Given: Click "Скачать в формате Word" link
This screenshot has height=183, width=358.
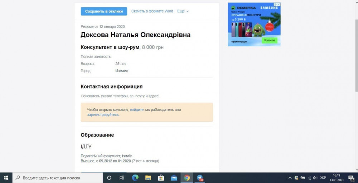Looking at the screenshot, I should (x=152, y=11).
